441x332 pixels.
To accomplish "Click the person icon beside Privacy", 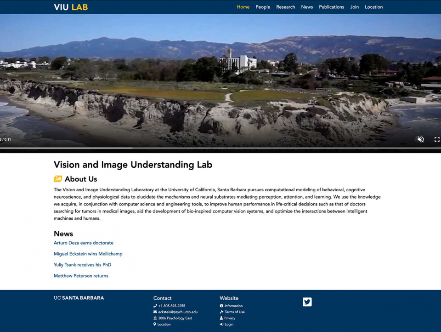I will (x=221, y=318).
